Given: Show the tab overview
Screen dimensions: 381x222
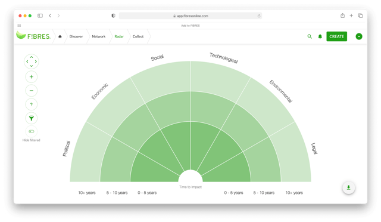Looking at the screenshot, I should pos(360,16).
